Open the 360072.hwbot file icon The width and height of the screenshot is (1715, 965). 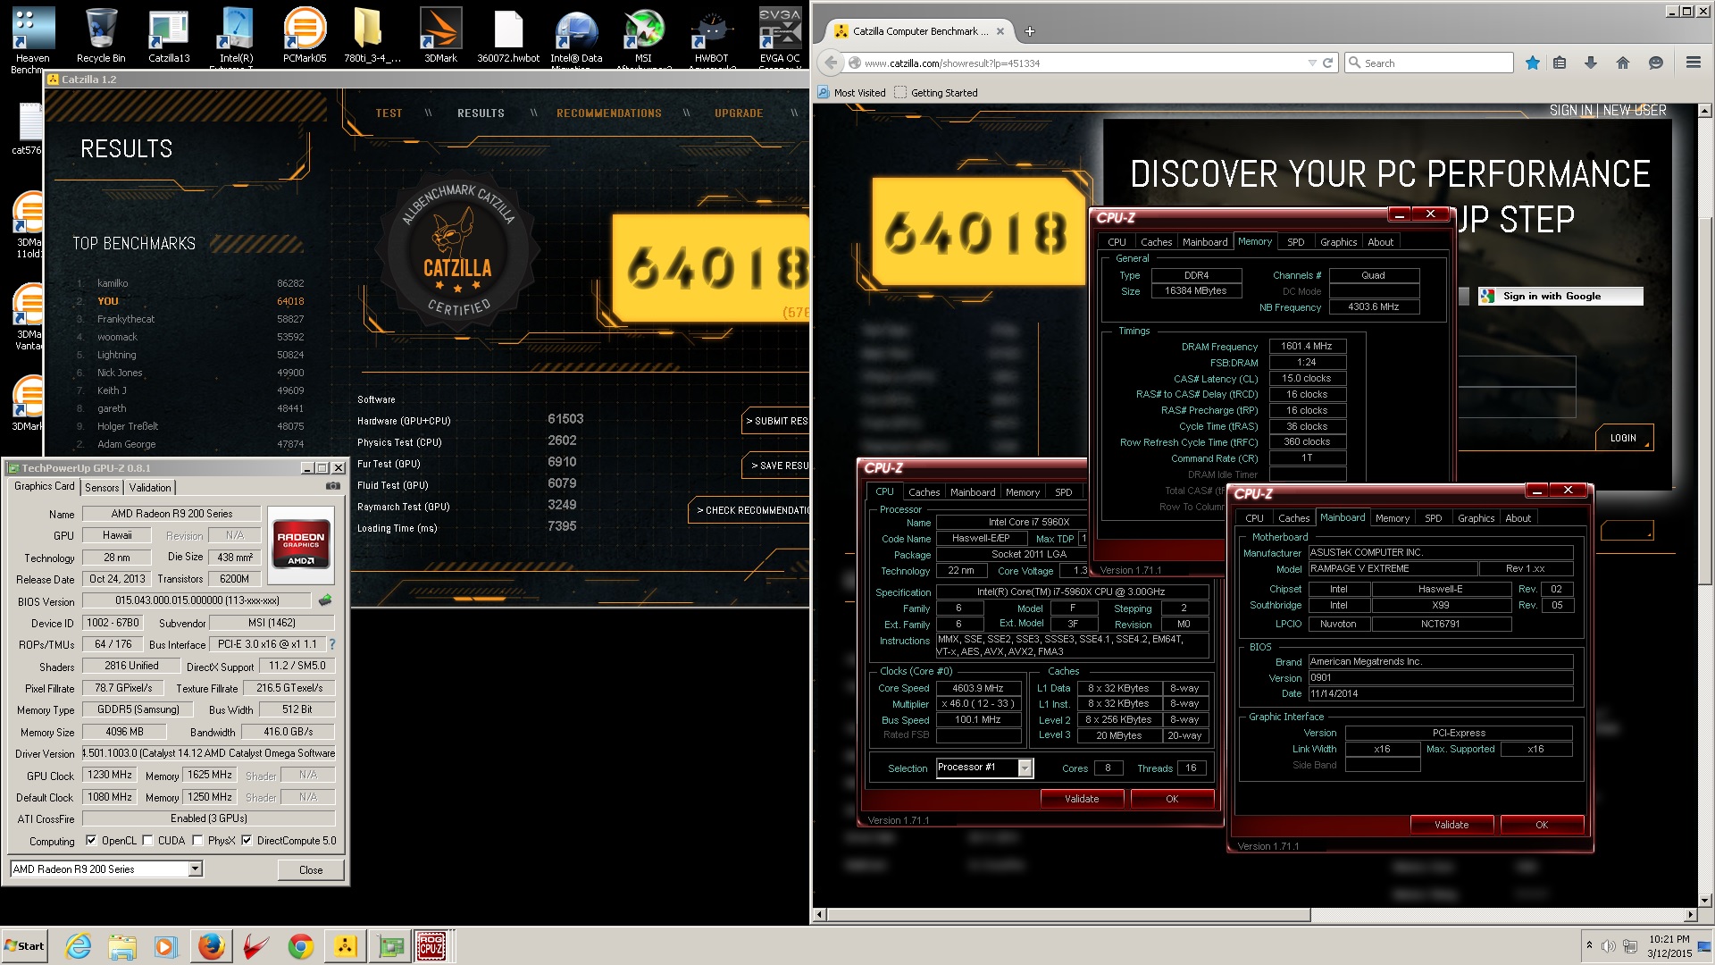[508, 36]
